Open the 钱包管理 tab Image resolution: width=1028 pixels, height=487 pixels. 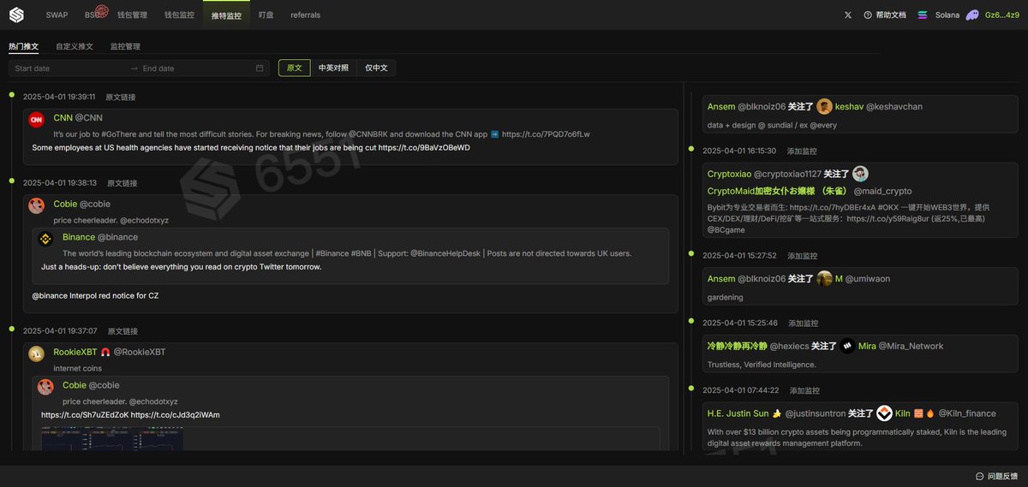pos(132,15)
